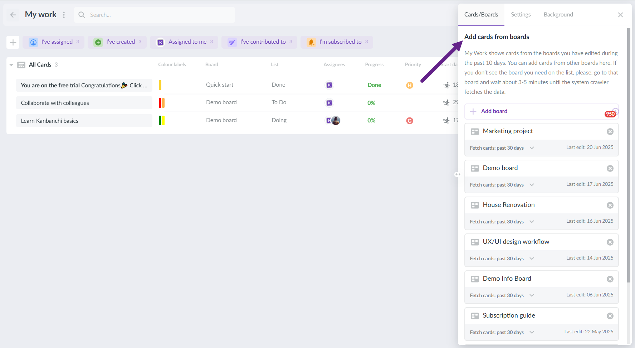Collapse the All Cards group
635x348 pixels.
pos(11,65)
